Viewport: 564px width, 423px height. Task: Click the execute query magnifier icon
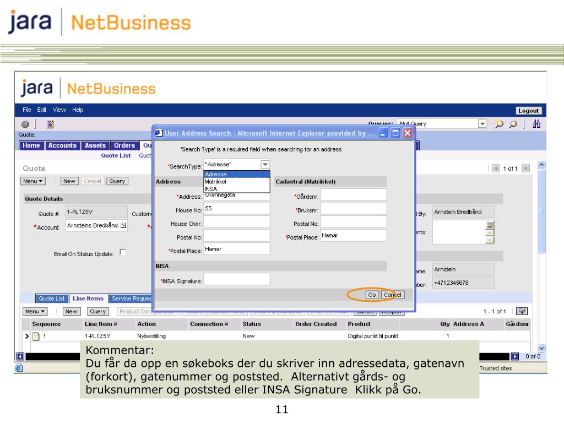(513, 124)
